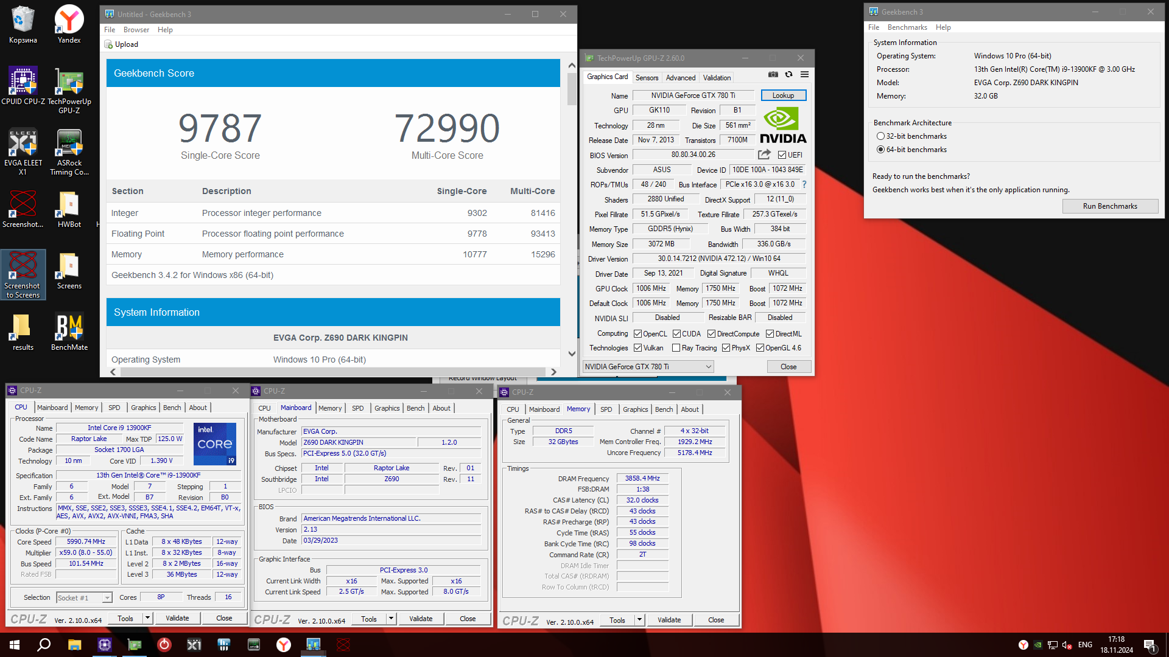Open the muted volume tray icon

tap(1067, 645)
